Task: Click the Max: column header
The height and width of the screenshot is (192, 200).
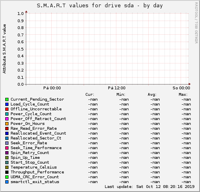Action: (x=183, y=95)
